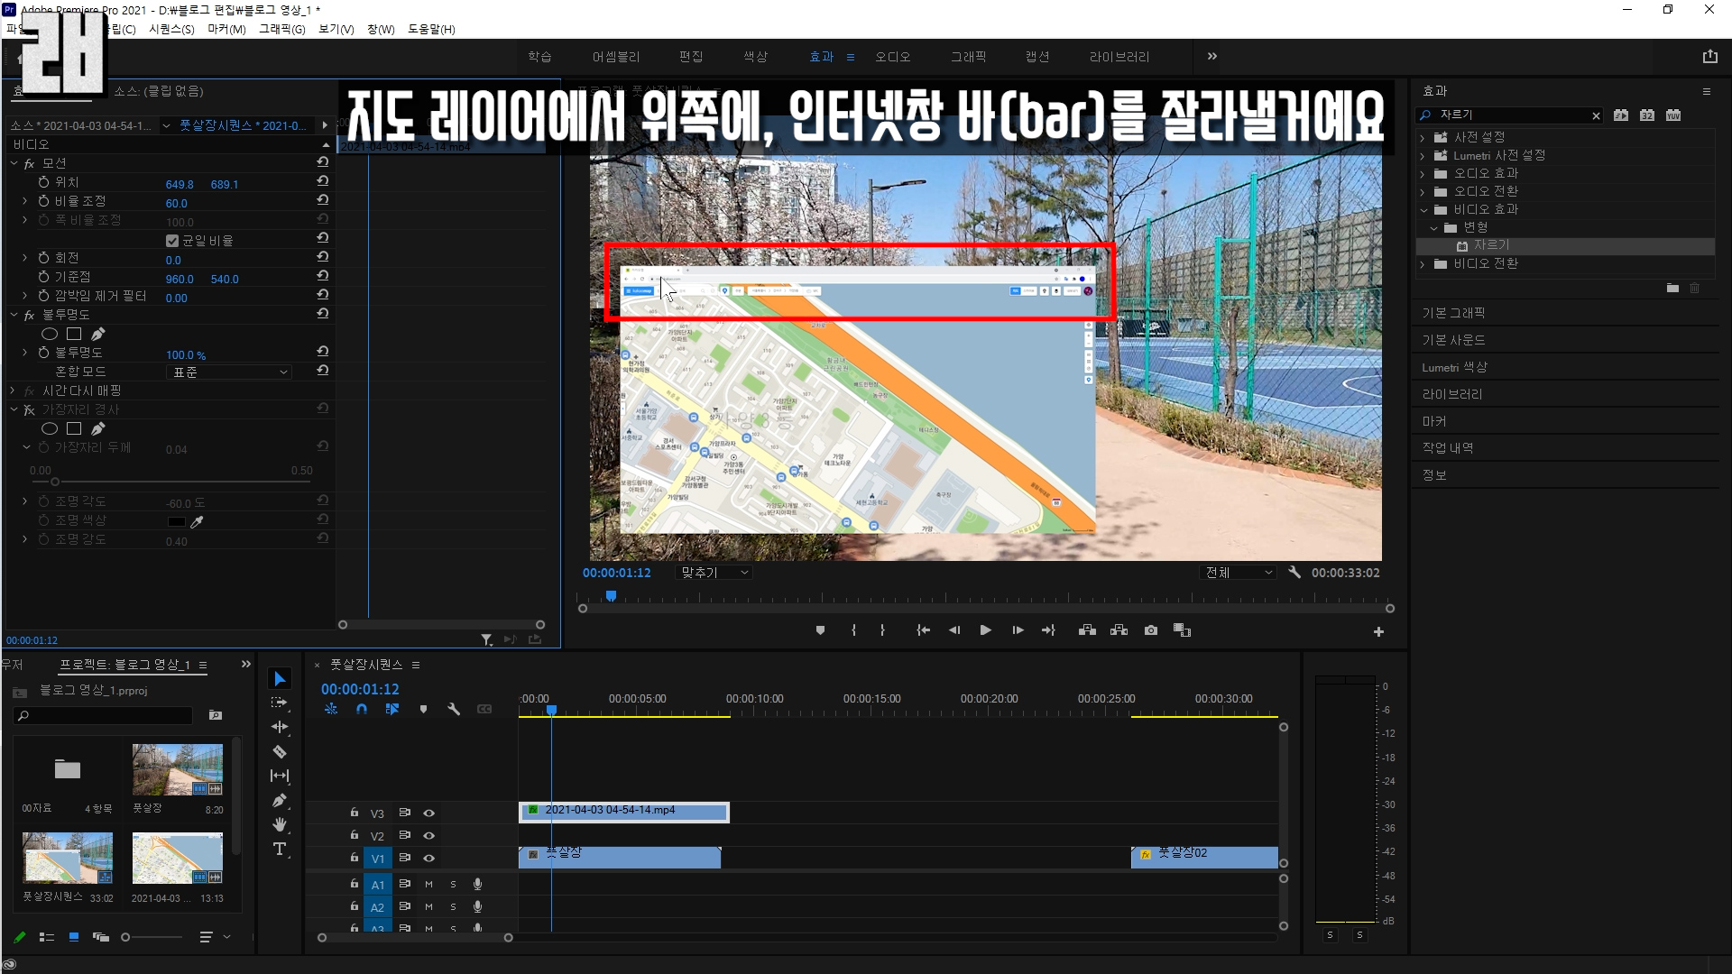Open the 혼합 모드 blend mode dropdown
The width and height of the screenshot is (1732, 974).
click(x=230, y=372)
